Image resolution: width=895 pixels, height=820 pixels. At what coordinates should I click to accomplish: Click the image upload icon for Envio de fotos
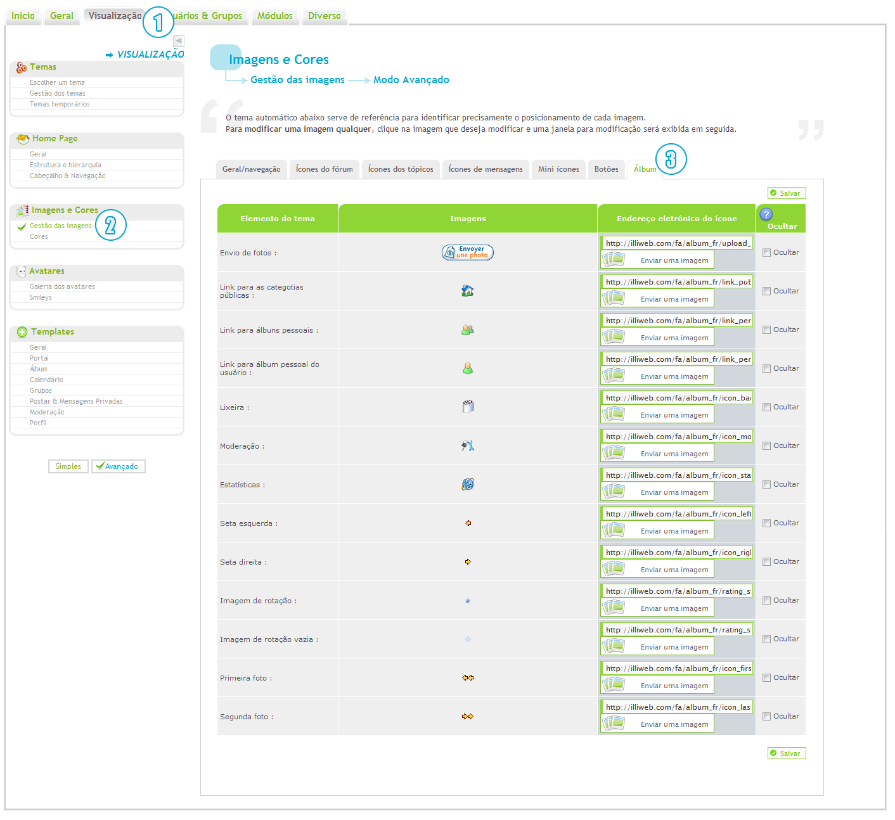click(x=614, y=259)
